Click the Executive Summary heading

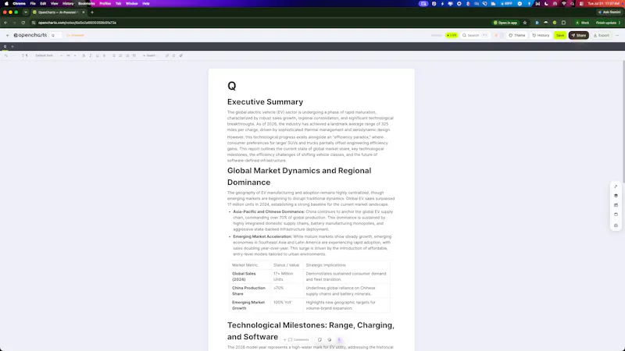[265, 102]
